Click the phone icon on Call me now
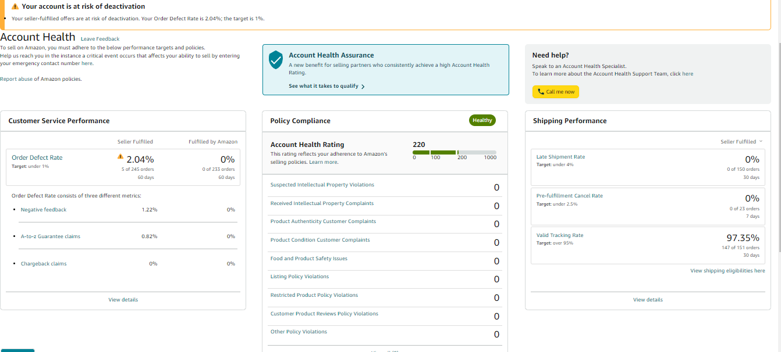 [541, 92]
